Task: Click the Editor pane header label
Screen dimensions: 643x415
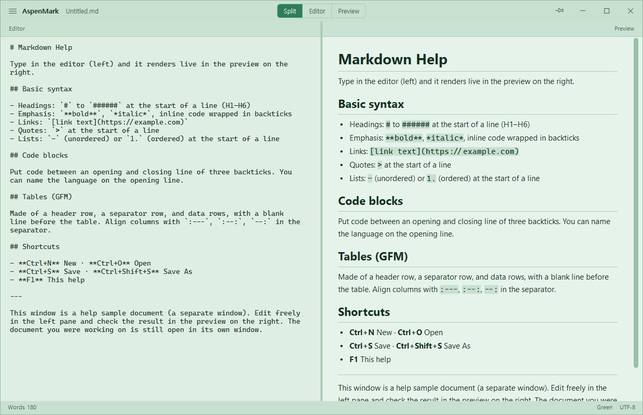Action: 17,29
